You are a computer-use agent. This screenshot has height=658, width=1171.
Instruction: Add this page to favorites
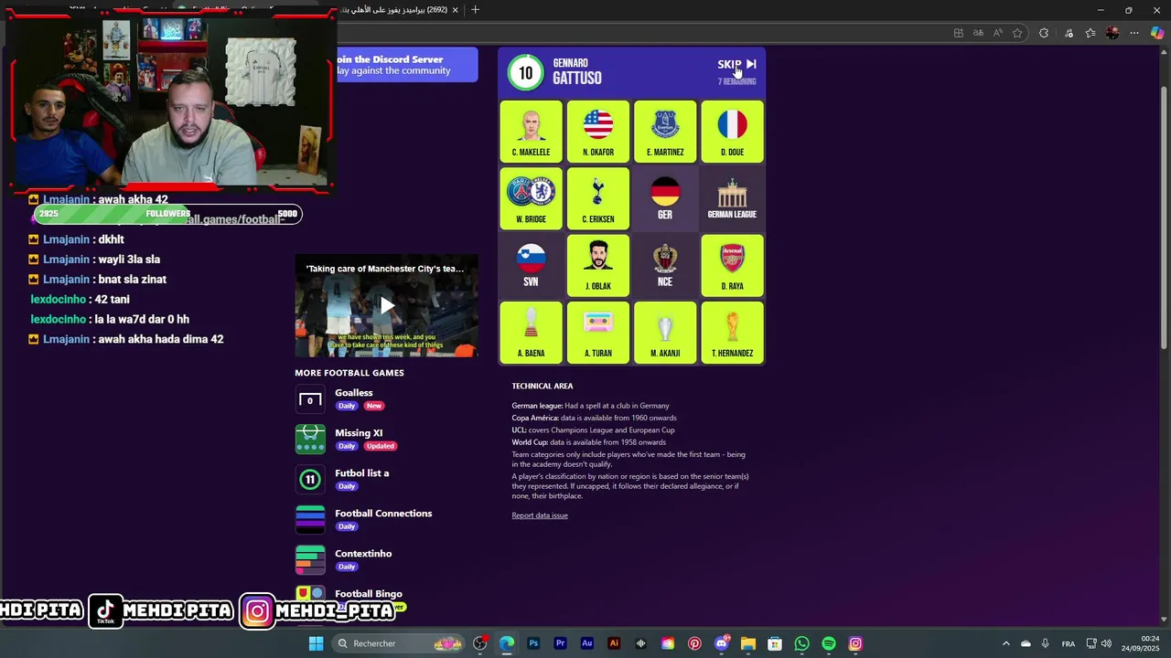point(1017,33)
